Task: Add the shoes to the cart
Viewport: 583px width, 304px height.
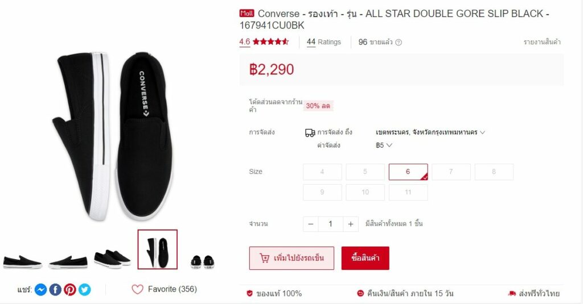Action: click(x=291, y=258)
